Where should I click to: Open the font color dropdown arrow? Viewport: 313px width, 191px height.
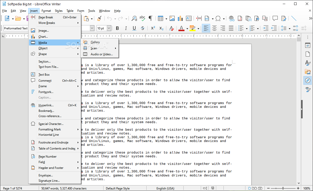187,29
